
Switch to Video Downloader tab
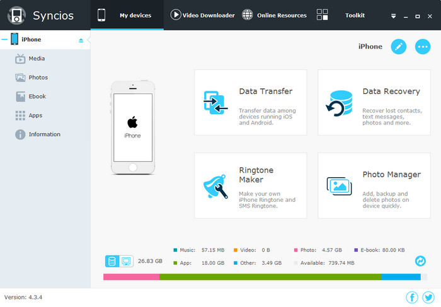click(x=202, y=15)
